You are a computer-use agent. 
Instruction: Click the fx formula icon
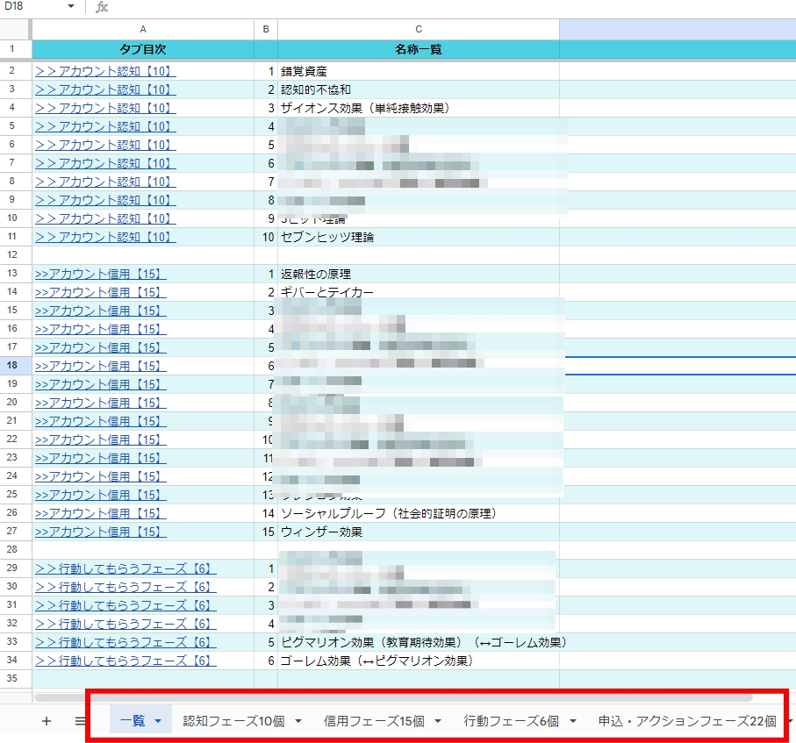pyautogui.click(x=102, y=7)
